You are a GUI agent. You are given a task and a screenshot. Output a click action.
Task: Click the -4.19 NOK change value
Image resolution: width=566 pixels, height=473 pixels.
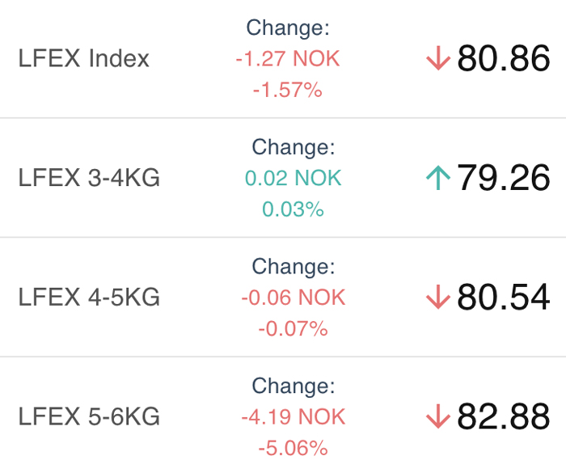click(x=293, y=417)
